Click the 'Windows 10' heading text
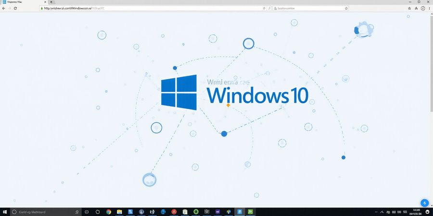Screen dimensions: 433x216 click(257, 96)
